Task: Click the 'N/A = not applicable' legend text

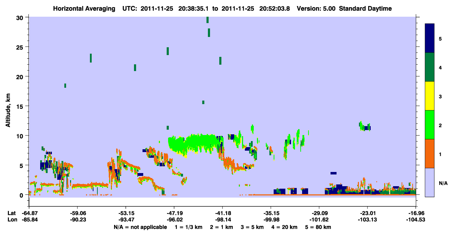Action: (140, 227)
